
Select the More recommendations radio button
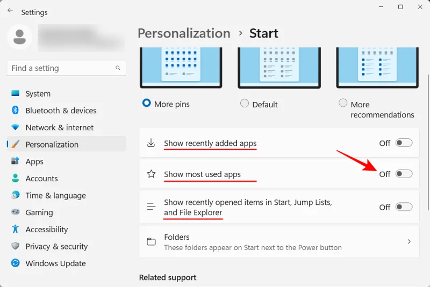coord(343,103)
